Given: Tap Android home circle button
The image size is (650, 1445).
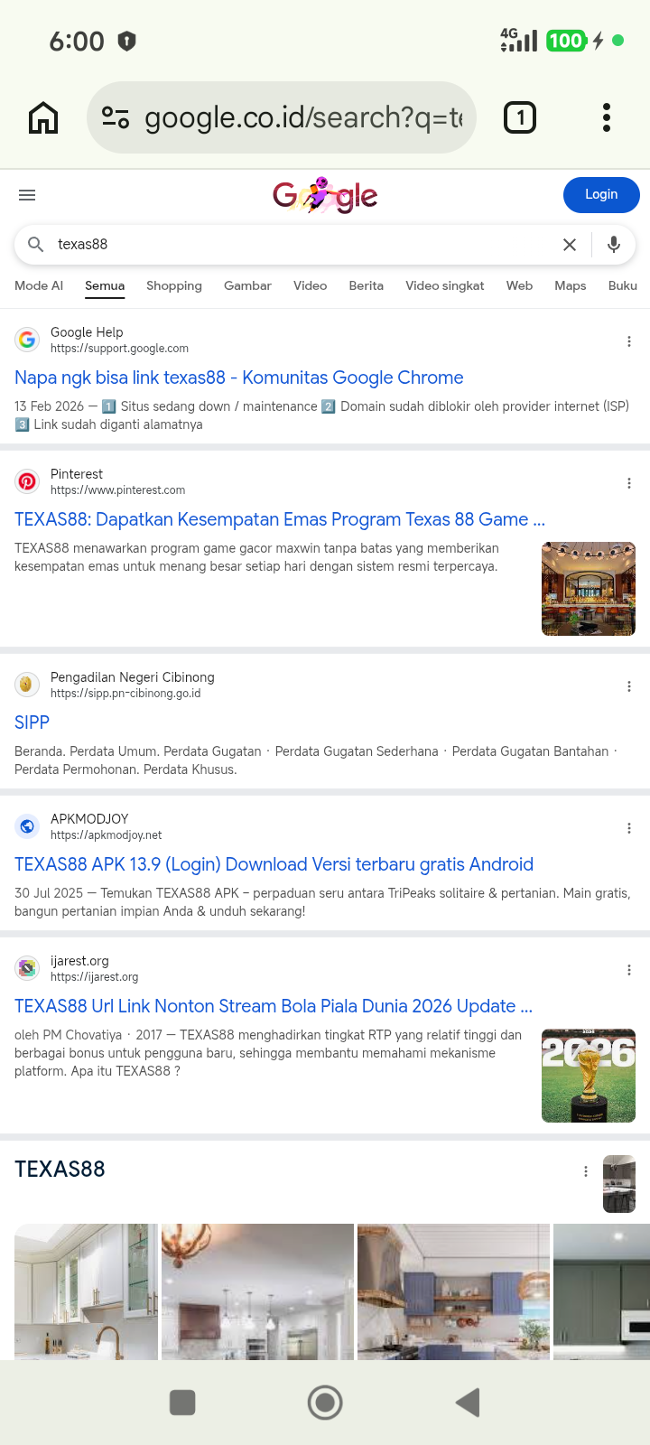Looking at the screenshot, I should (x=325, y=1403).
